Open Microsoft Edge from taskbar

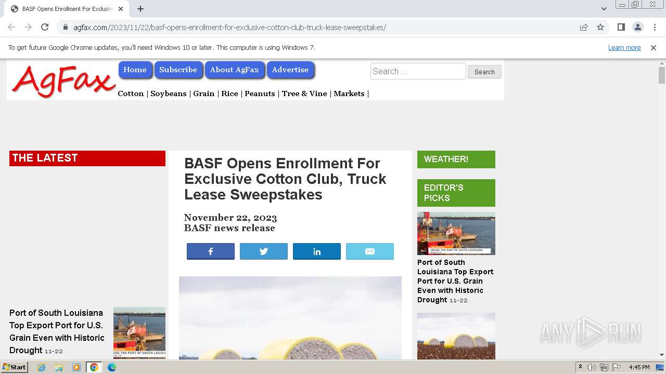tap(111, 367)
